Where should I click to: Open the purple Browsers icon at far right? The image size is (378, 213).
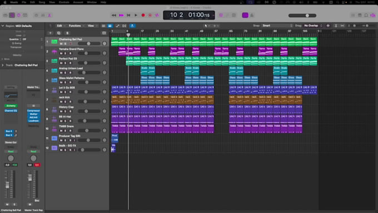373,15
